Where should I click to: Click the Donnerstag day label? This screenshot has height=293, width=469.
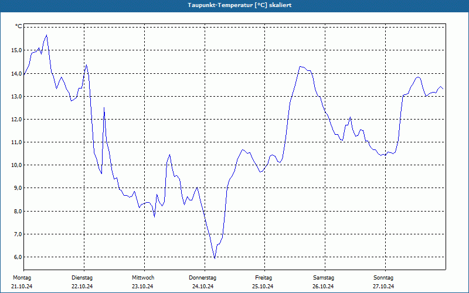tap(202, 278)
